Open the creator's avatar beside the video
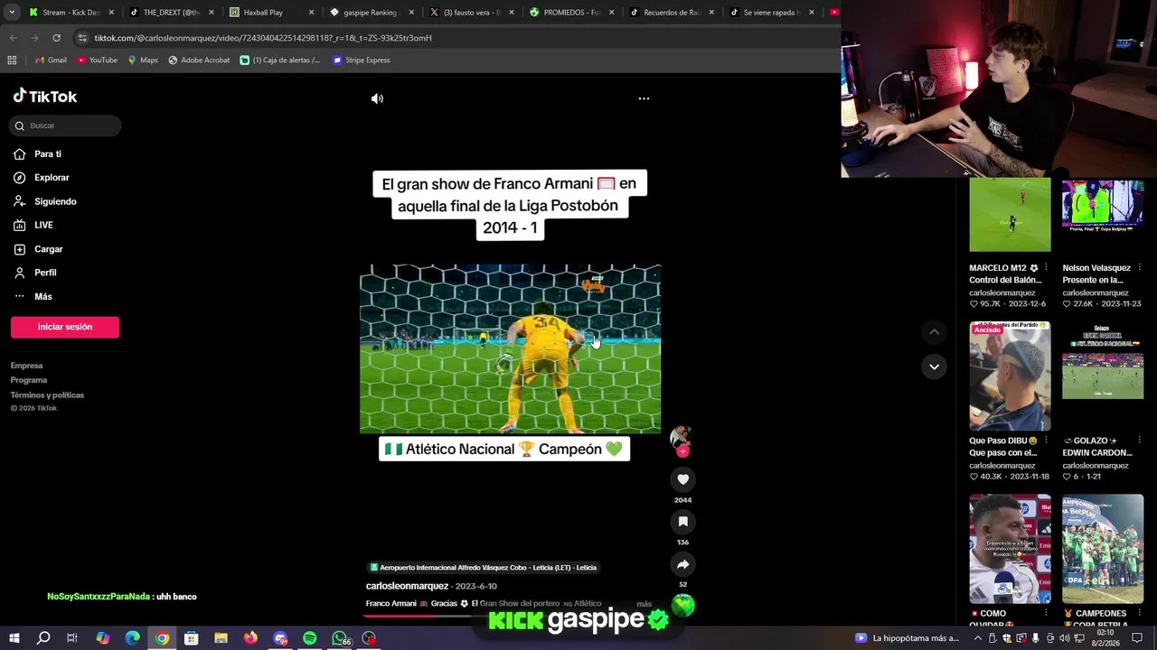1157x650 pixels. (x=681, y=438)
